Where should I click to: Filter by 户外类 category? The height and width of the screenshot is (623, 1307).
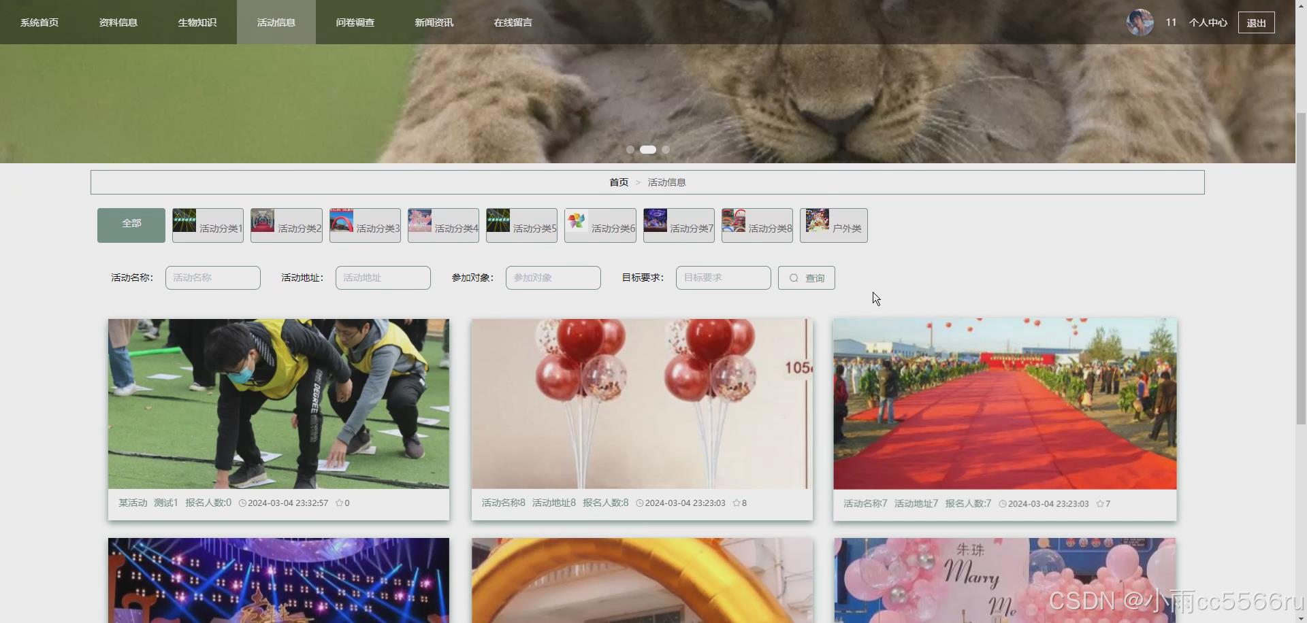pyautogui.click(x=834, y=225)
